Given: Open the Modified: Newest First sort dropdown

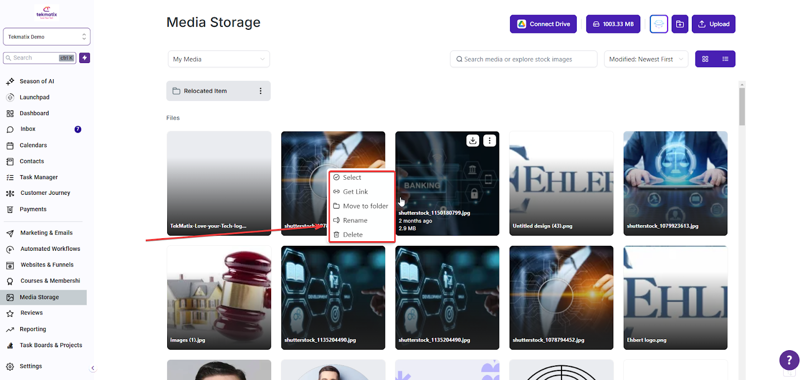Looking at the screenshot, I should click(x=646, y=59).
